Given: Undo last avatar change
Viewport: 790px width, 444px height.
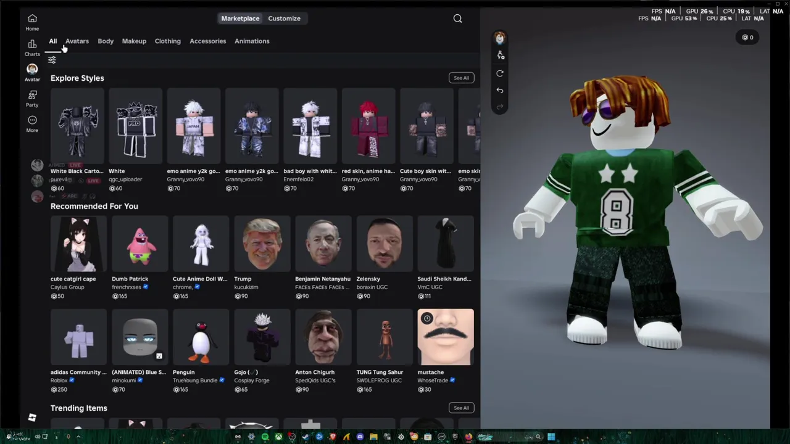Looking at the screenshot, I should click(x=500, y=91).
